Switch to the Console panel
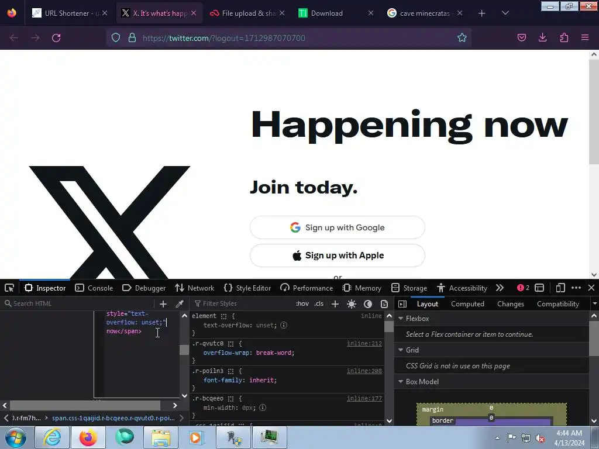 pos(94,288)
